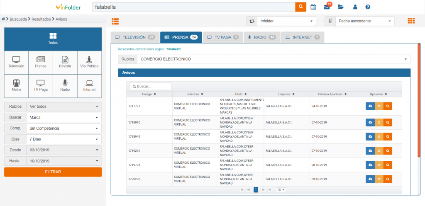Switch to the PRENSA tab
The width and height of the screenshot is (425, 206).
[181, 37]
